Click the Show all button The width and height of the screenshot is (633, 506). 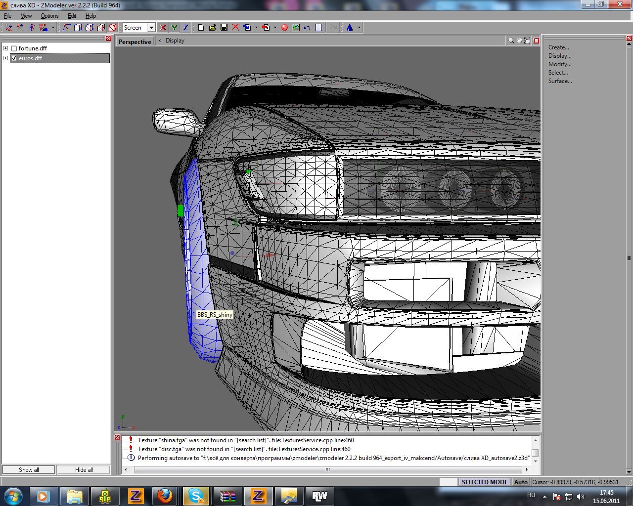tap(29, 469)
